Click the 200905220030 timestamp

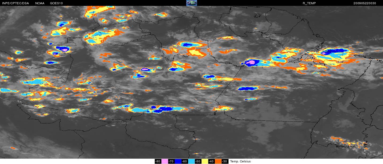pyautogui.click(x=365, y=3)
